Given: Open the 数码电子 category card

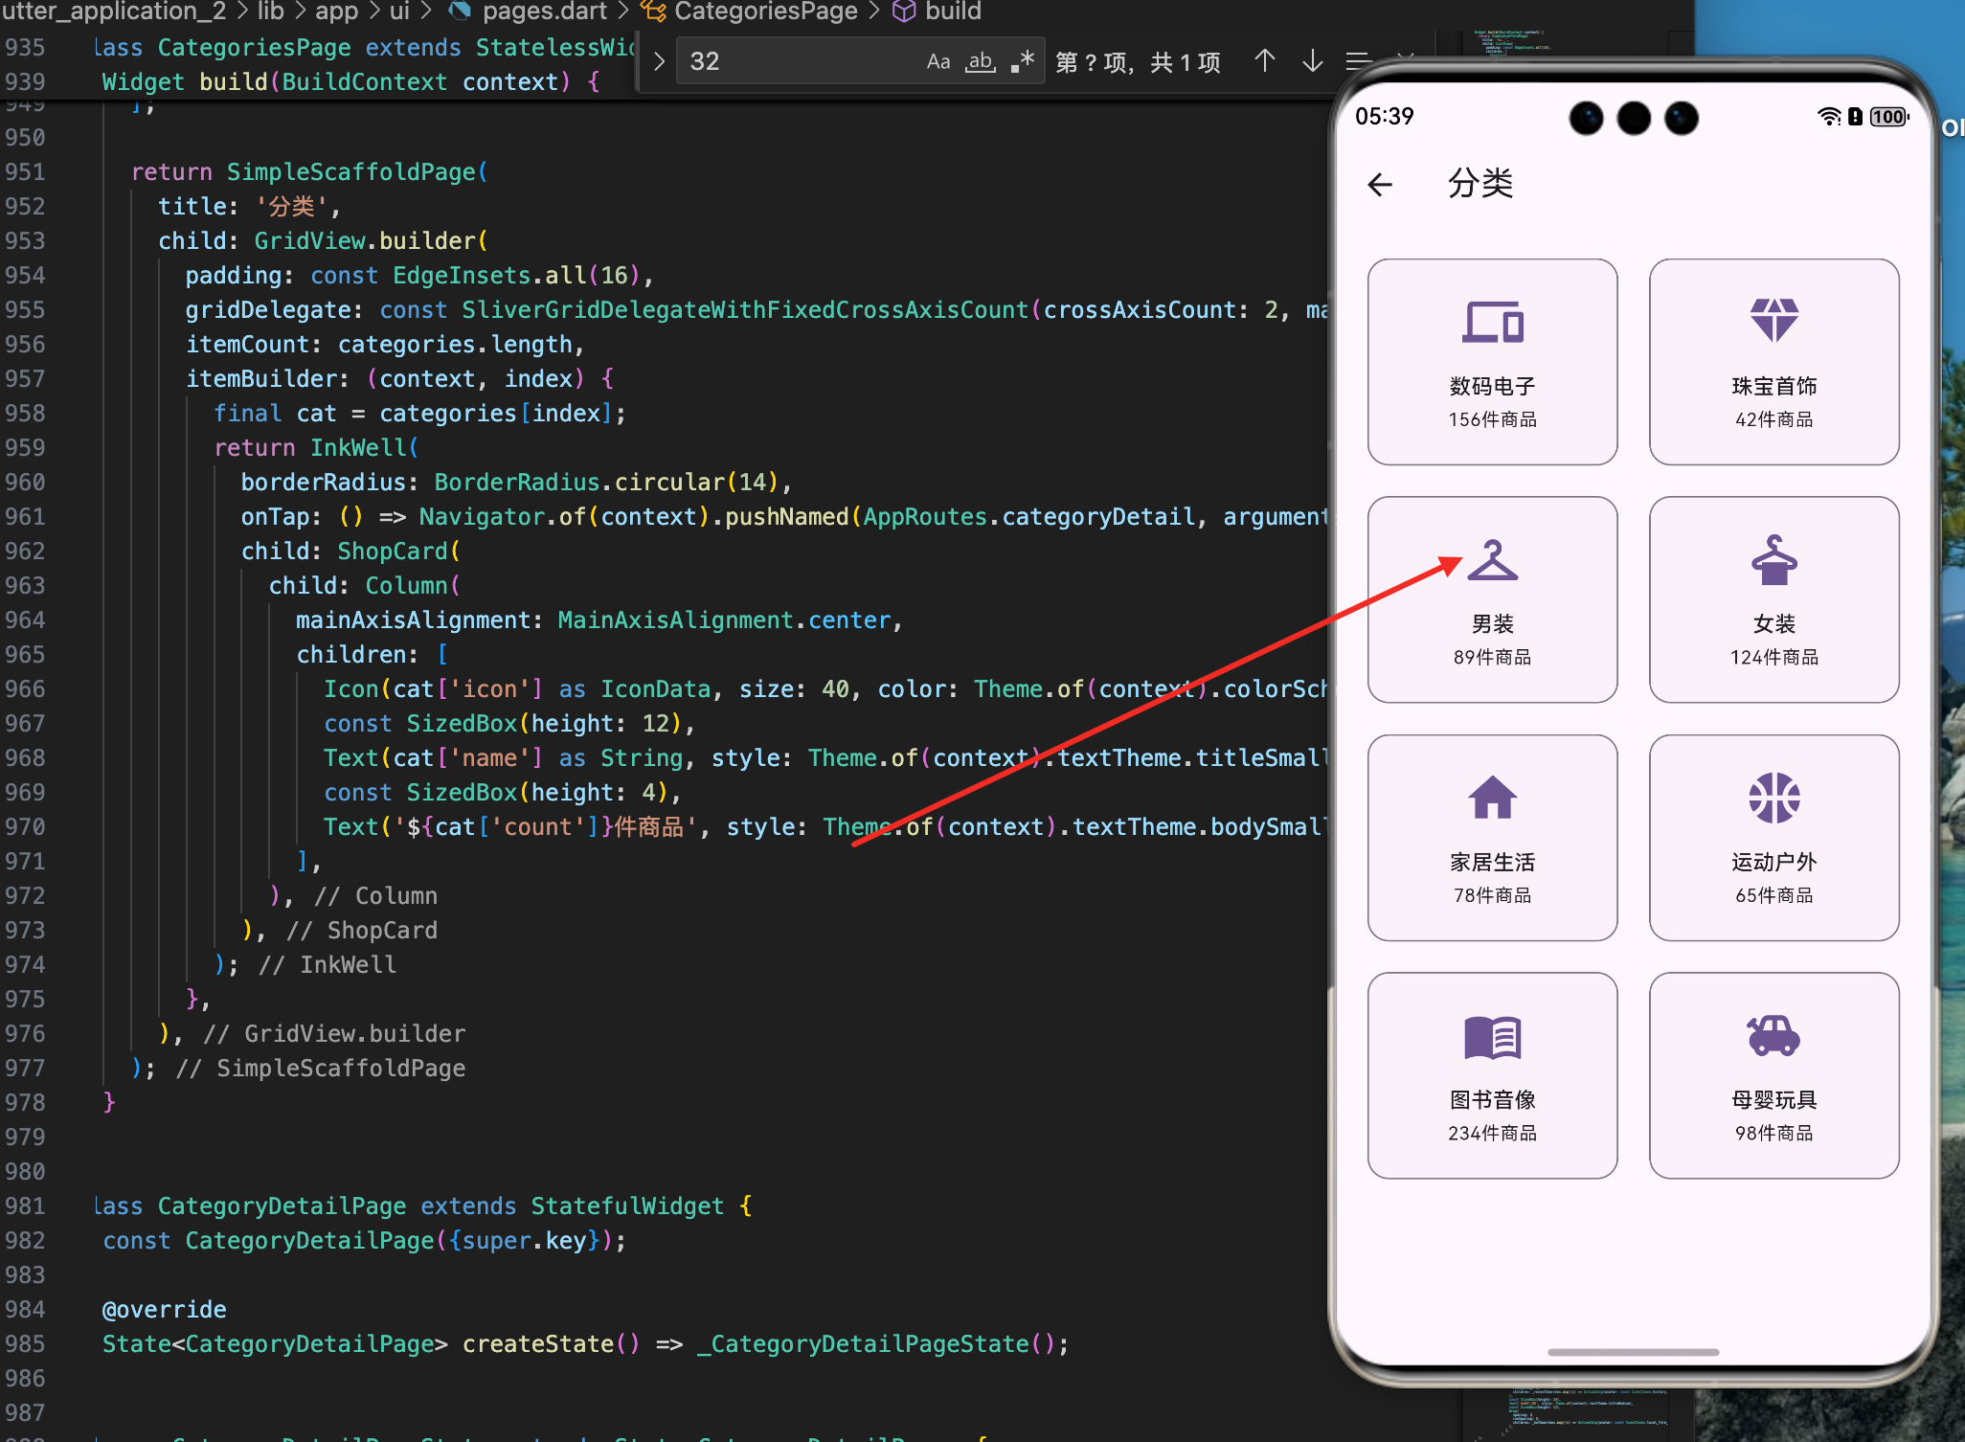Looking at the screenshot, I should pyautogui.click(x=1492, y=362).
